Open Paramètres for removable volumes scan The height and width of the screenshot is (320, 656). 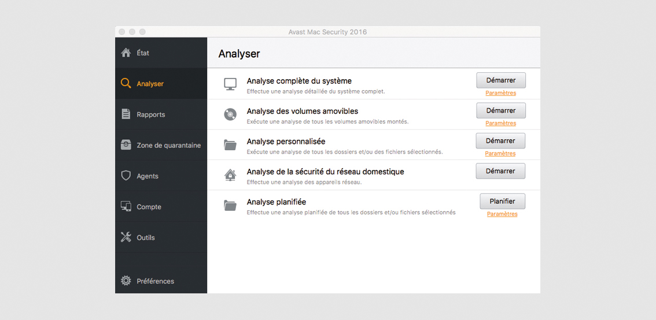pos(501,123)
